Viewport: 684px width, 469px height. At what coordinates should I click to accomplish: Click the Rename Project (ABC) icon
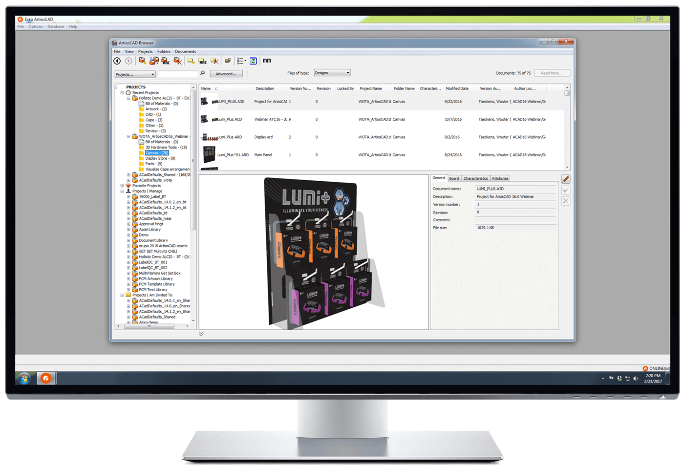[166, 61]
